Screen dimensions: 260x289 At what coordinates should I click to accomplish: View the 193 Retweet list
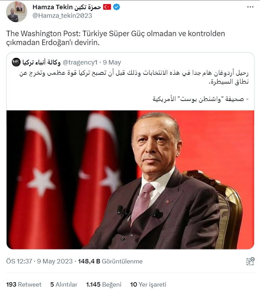point(24,284)
